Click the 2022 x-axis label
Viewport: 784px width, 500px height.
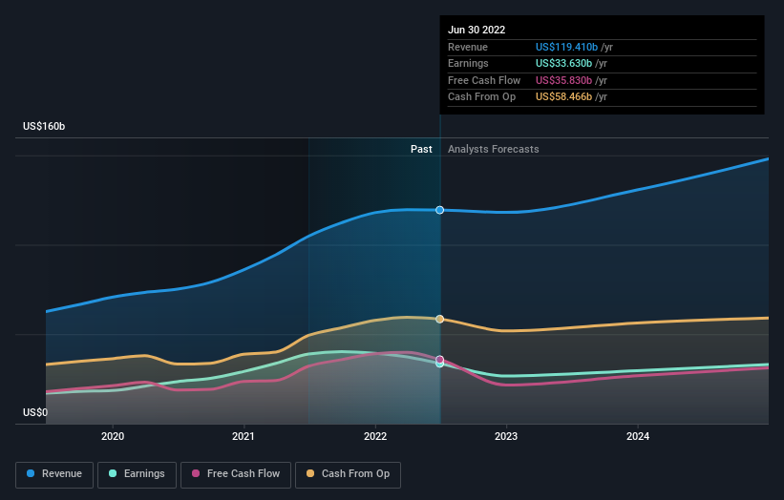coord(375,437)
